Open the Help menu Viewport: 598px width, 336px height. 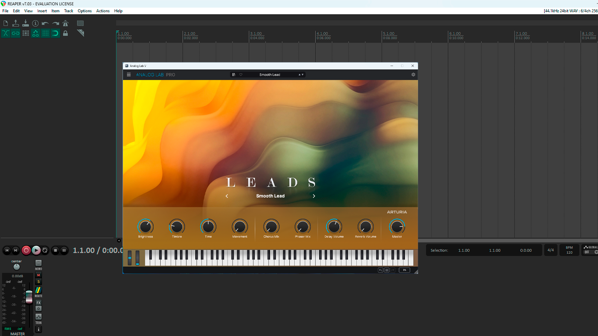point(118,11)
